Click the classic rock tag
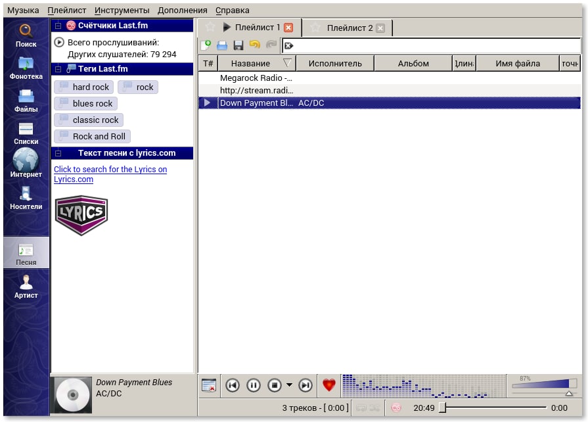This screenshot has width=588, height=422. pos(89,120)
